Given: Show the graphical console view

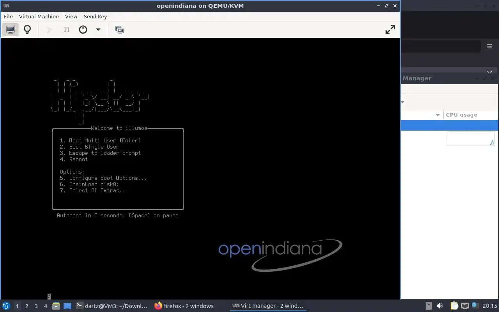Looking at the screenshot, I should coord(11,30).
